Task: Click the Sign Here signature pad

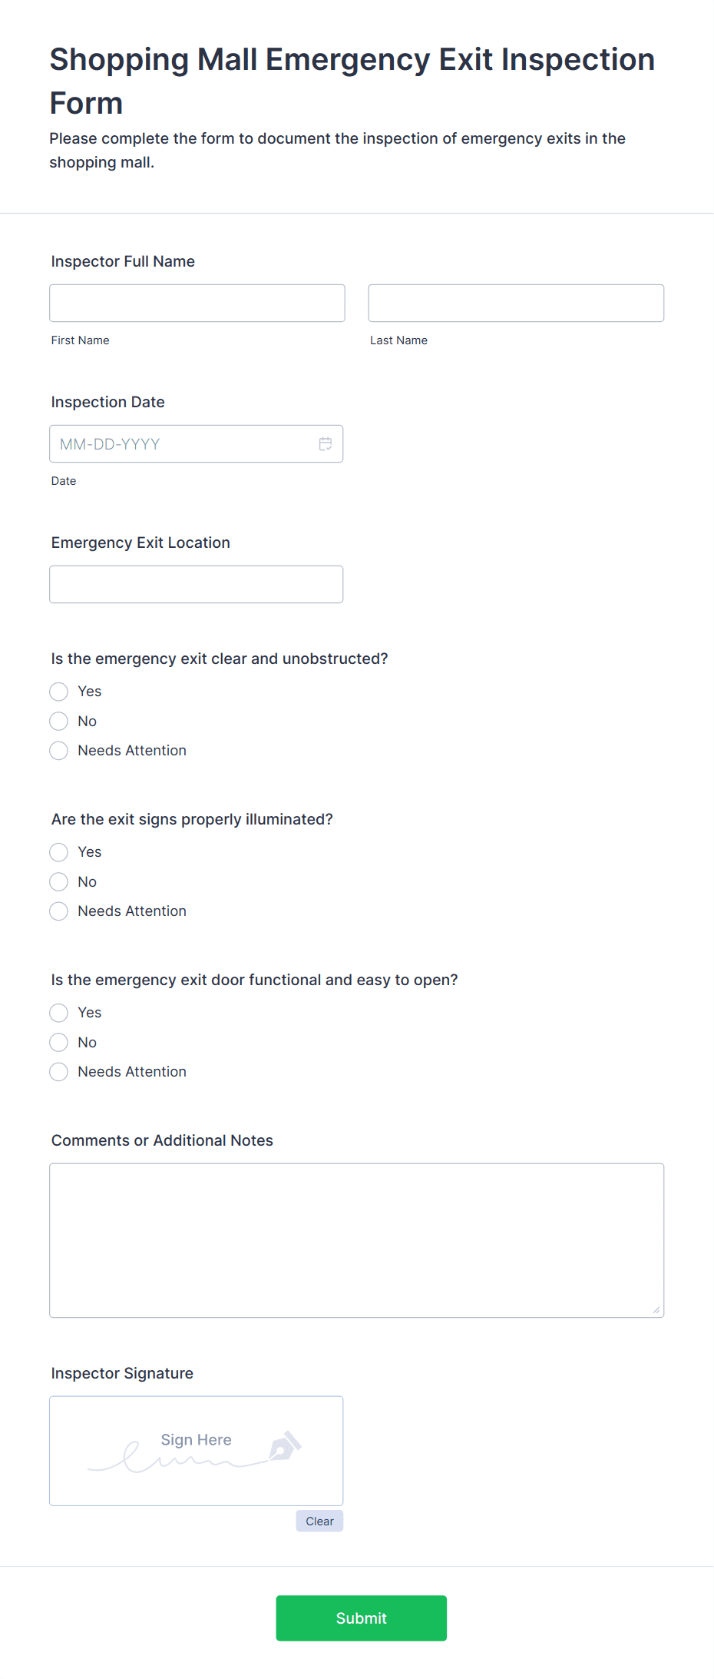Action: [x=196, y=1451]
